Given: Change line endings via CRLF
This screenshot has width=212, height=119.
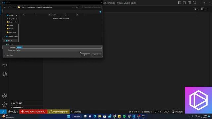Looking at the screenshot, I should [x=166, y=112].
